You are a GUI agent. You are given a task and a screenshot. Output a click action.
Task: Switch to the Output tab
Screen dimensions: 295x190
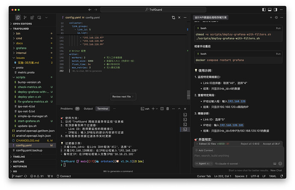88,109
